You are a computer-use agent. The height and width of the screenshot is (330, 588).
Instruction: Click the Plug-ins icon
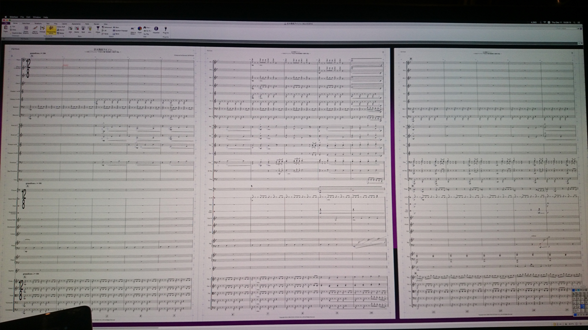pyautogui.click(x=165, y=30)
